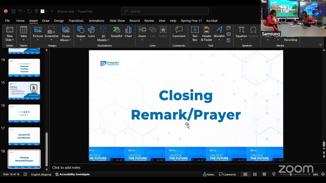This screenshot has width=326, height=183.
Task: Insert Date & Time icon in Text group
Action: tap(228, 28)
